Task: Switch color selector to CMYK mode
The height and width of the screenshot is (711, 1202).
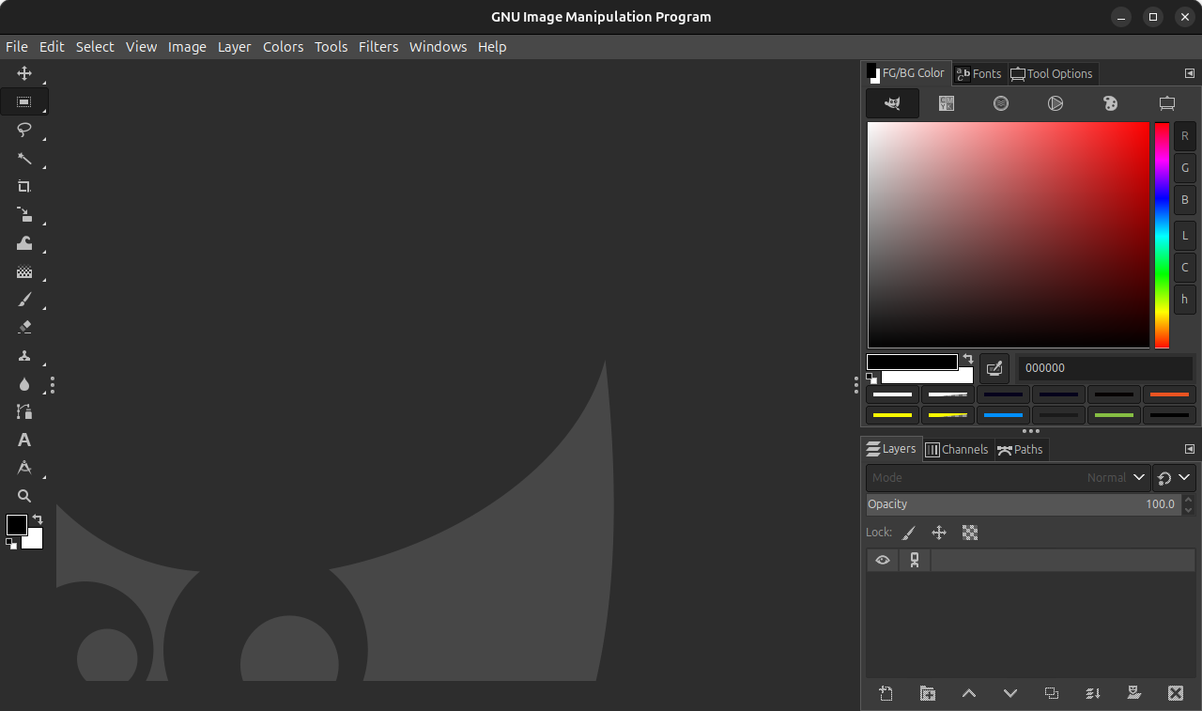Action: pos(946,103)
